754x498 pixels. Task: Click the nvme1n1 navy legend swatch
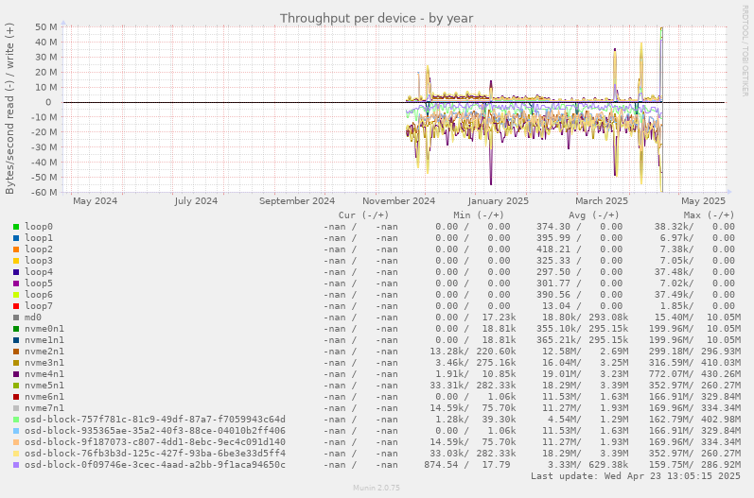(16, 340)
